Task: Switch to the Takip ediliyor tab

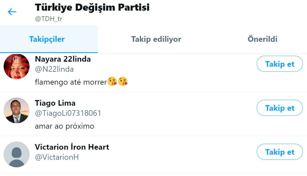Action: [156, 39]
